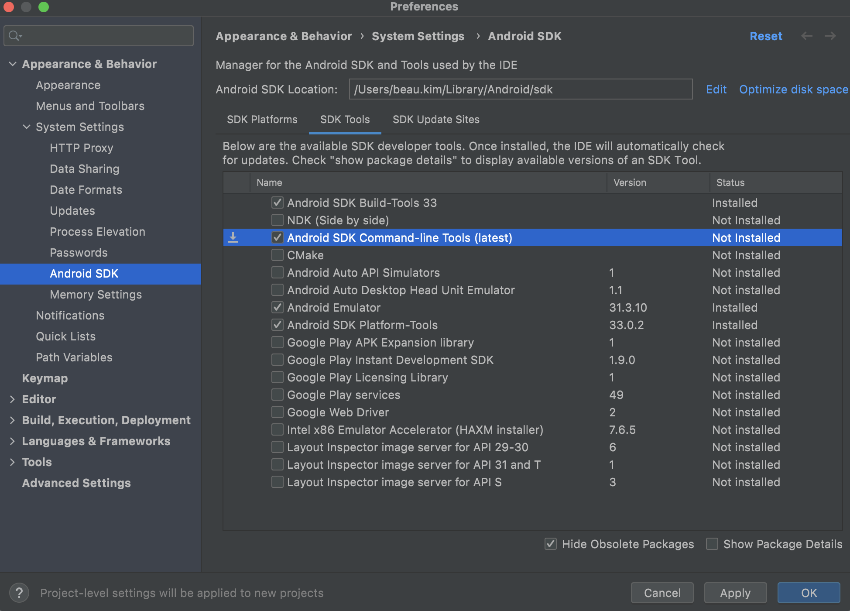
Task: Click the green window zoom button
Action: [x=44, y=7]
